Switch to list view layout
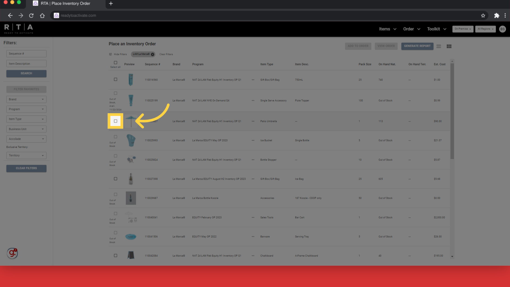The image size is (510, 287). (x=439, y=46)
